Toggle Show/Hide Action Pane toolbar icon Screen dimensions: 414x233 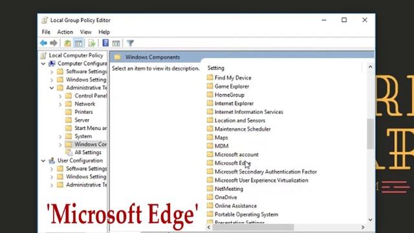116,43
